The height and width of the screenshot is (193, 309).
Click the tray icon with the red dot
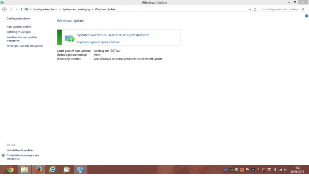pyautogui.click(x=264, y=170)
